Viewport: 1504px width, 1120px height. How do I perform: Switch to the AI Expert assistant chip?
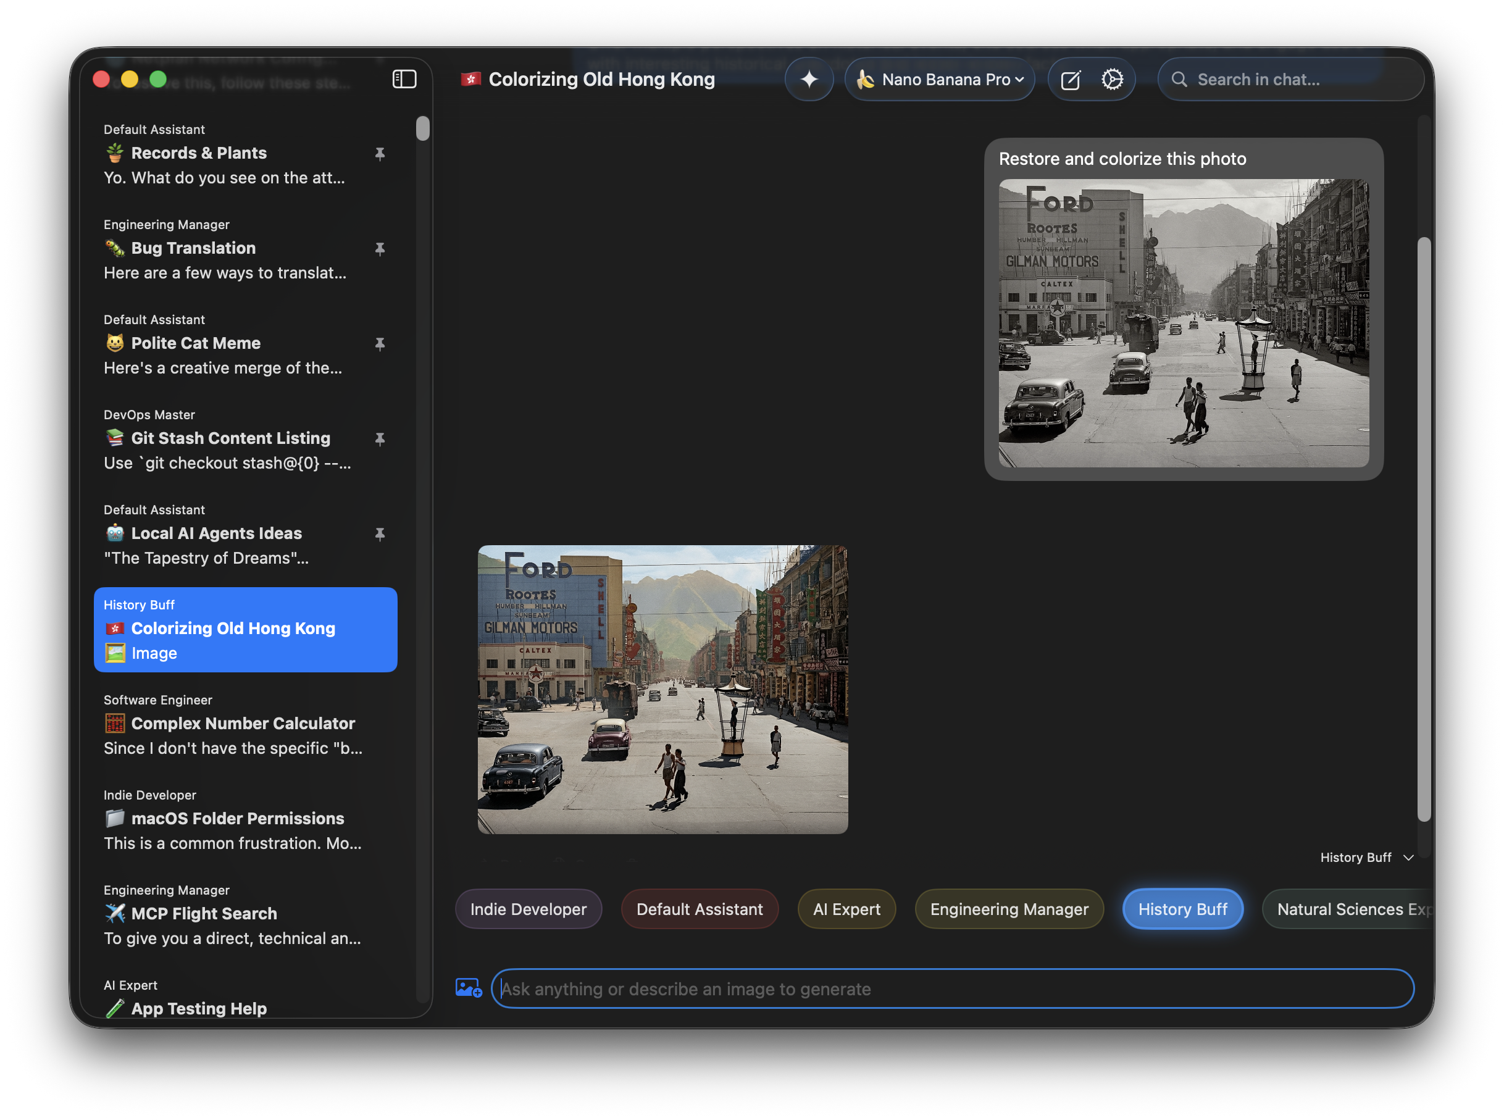846,909
